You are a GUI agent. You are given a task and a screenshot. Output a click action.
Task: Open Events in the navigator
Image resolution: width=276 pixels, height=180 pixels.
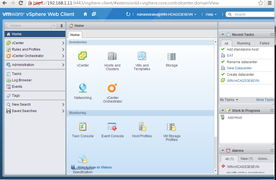click(35, 87)
